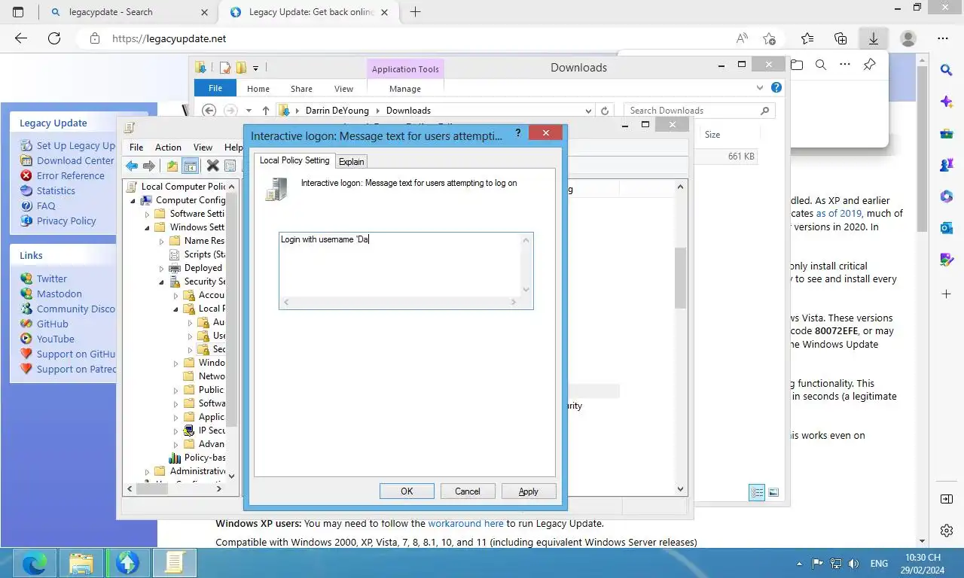Select the Local Policy Setting tab
This screenshot has width=964, height=578.
[x=294, y=160]
